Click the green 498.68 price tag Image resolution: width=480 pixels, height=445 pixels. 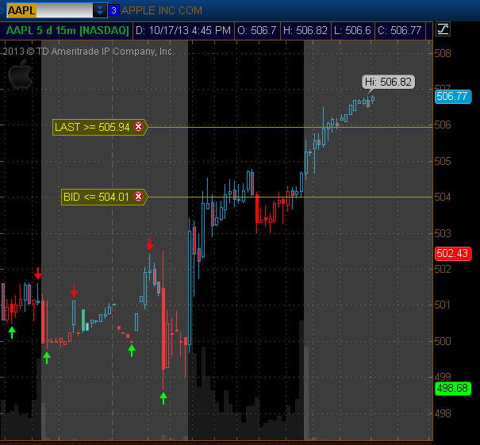(x=453, y=389)
